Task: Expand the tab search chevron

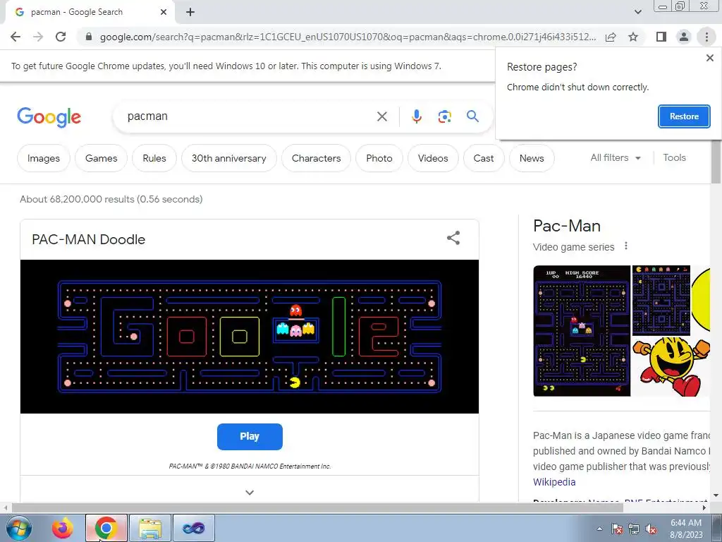Action: [x=637, y=12]
